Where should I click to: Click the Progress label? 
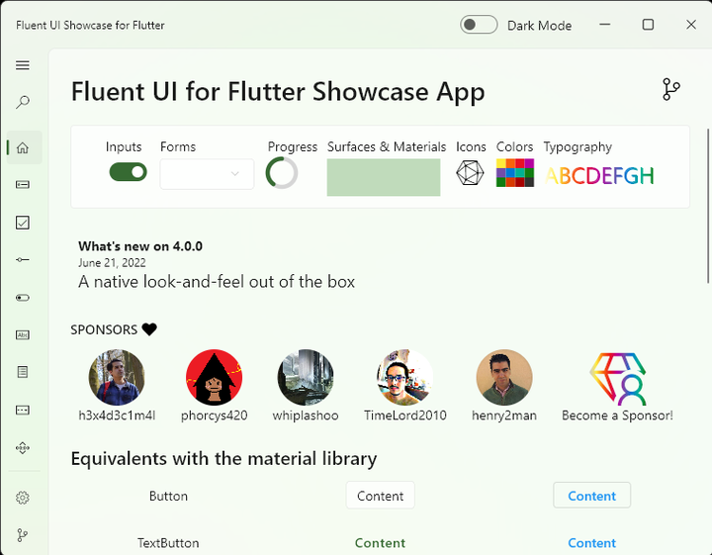click(x=293, y=146)
